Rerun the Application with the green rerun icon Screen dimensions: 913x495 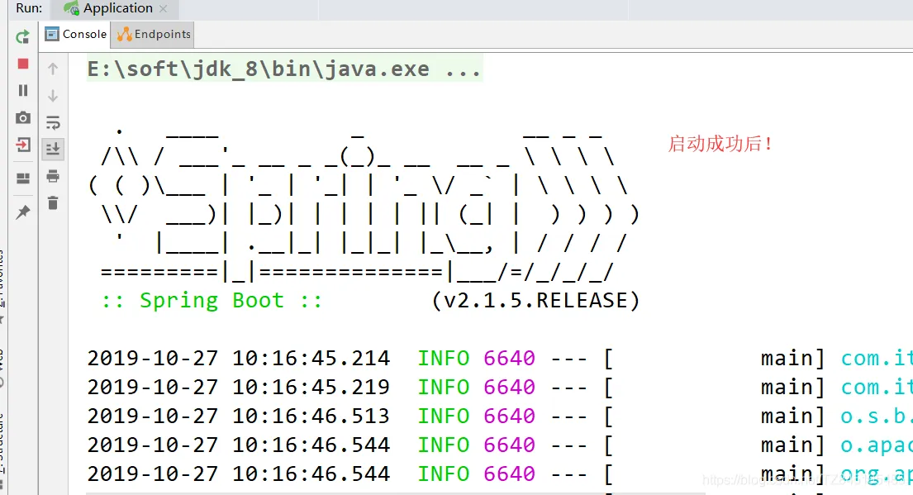(x=22, y=36)
